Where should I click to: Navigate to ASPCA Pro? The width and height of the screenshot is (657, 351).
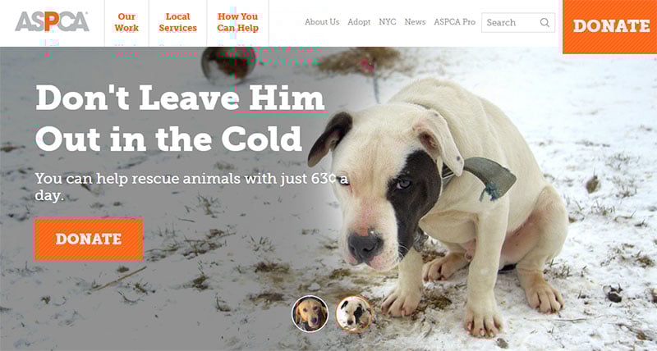pyautogui.click(x=455, y=22)
